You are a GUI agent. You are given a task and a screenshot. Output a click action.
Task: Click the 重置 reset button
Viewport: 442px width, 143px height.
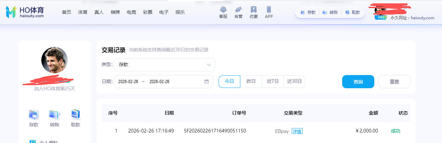394,81
